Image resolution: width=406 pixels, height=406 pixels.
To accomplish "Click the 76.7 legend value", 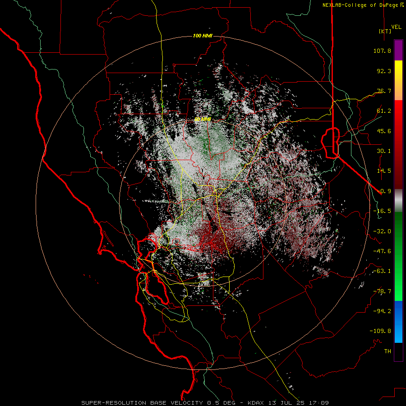I will [384, 91].
